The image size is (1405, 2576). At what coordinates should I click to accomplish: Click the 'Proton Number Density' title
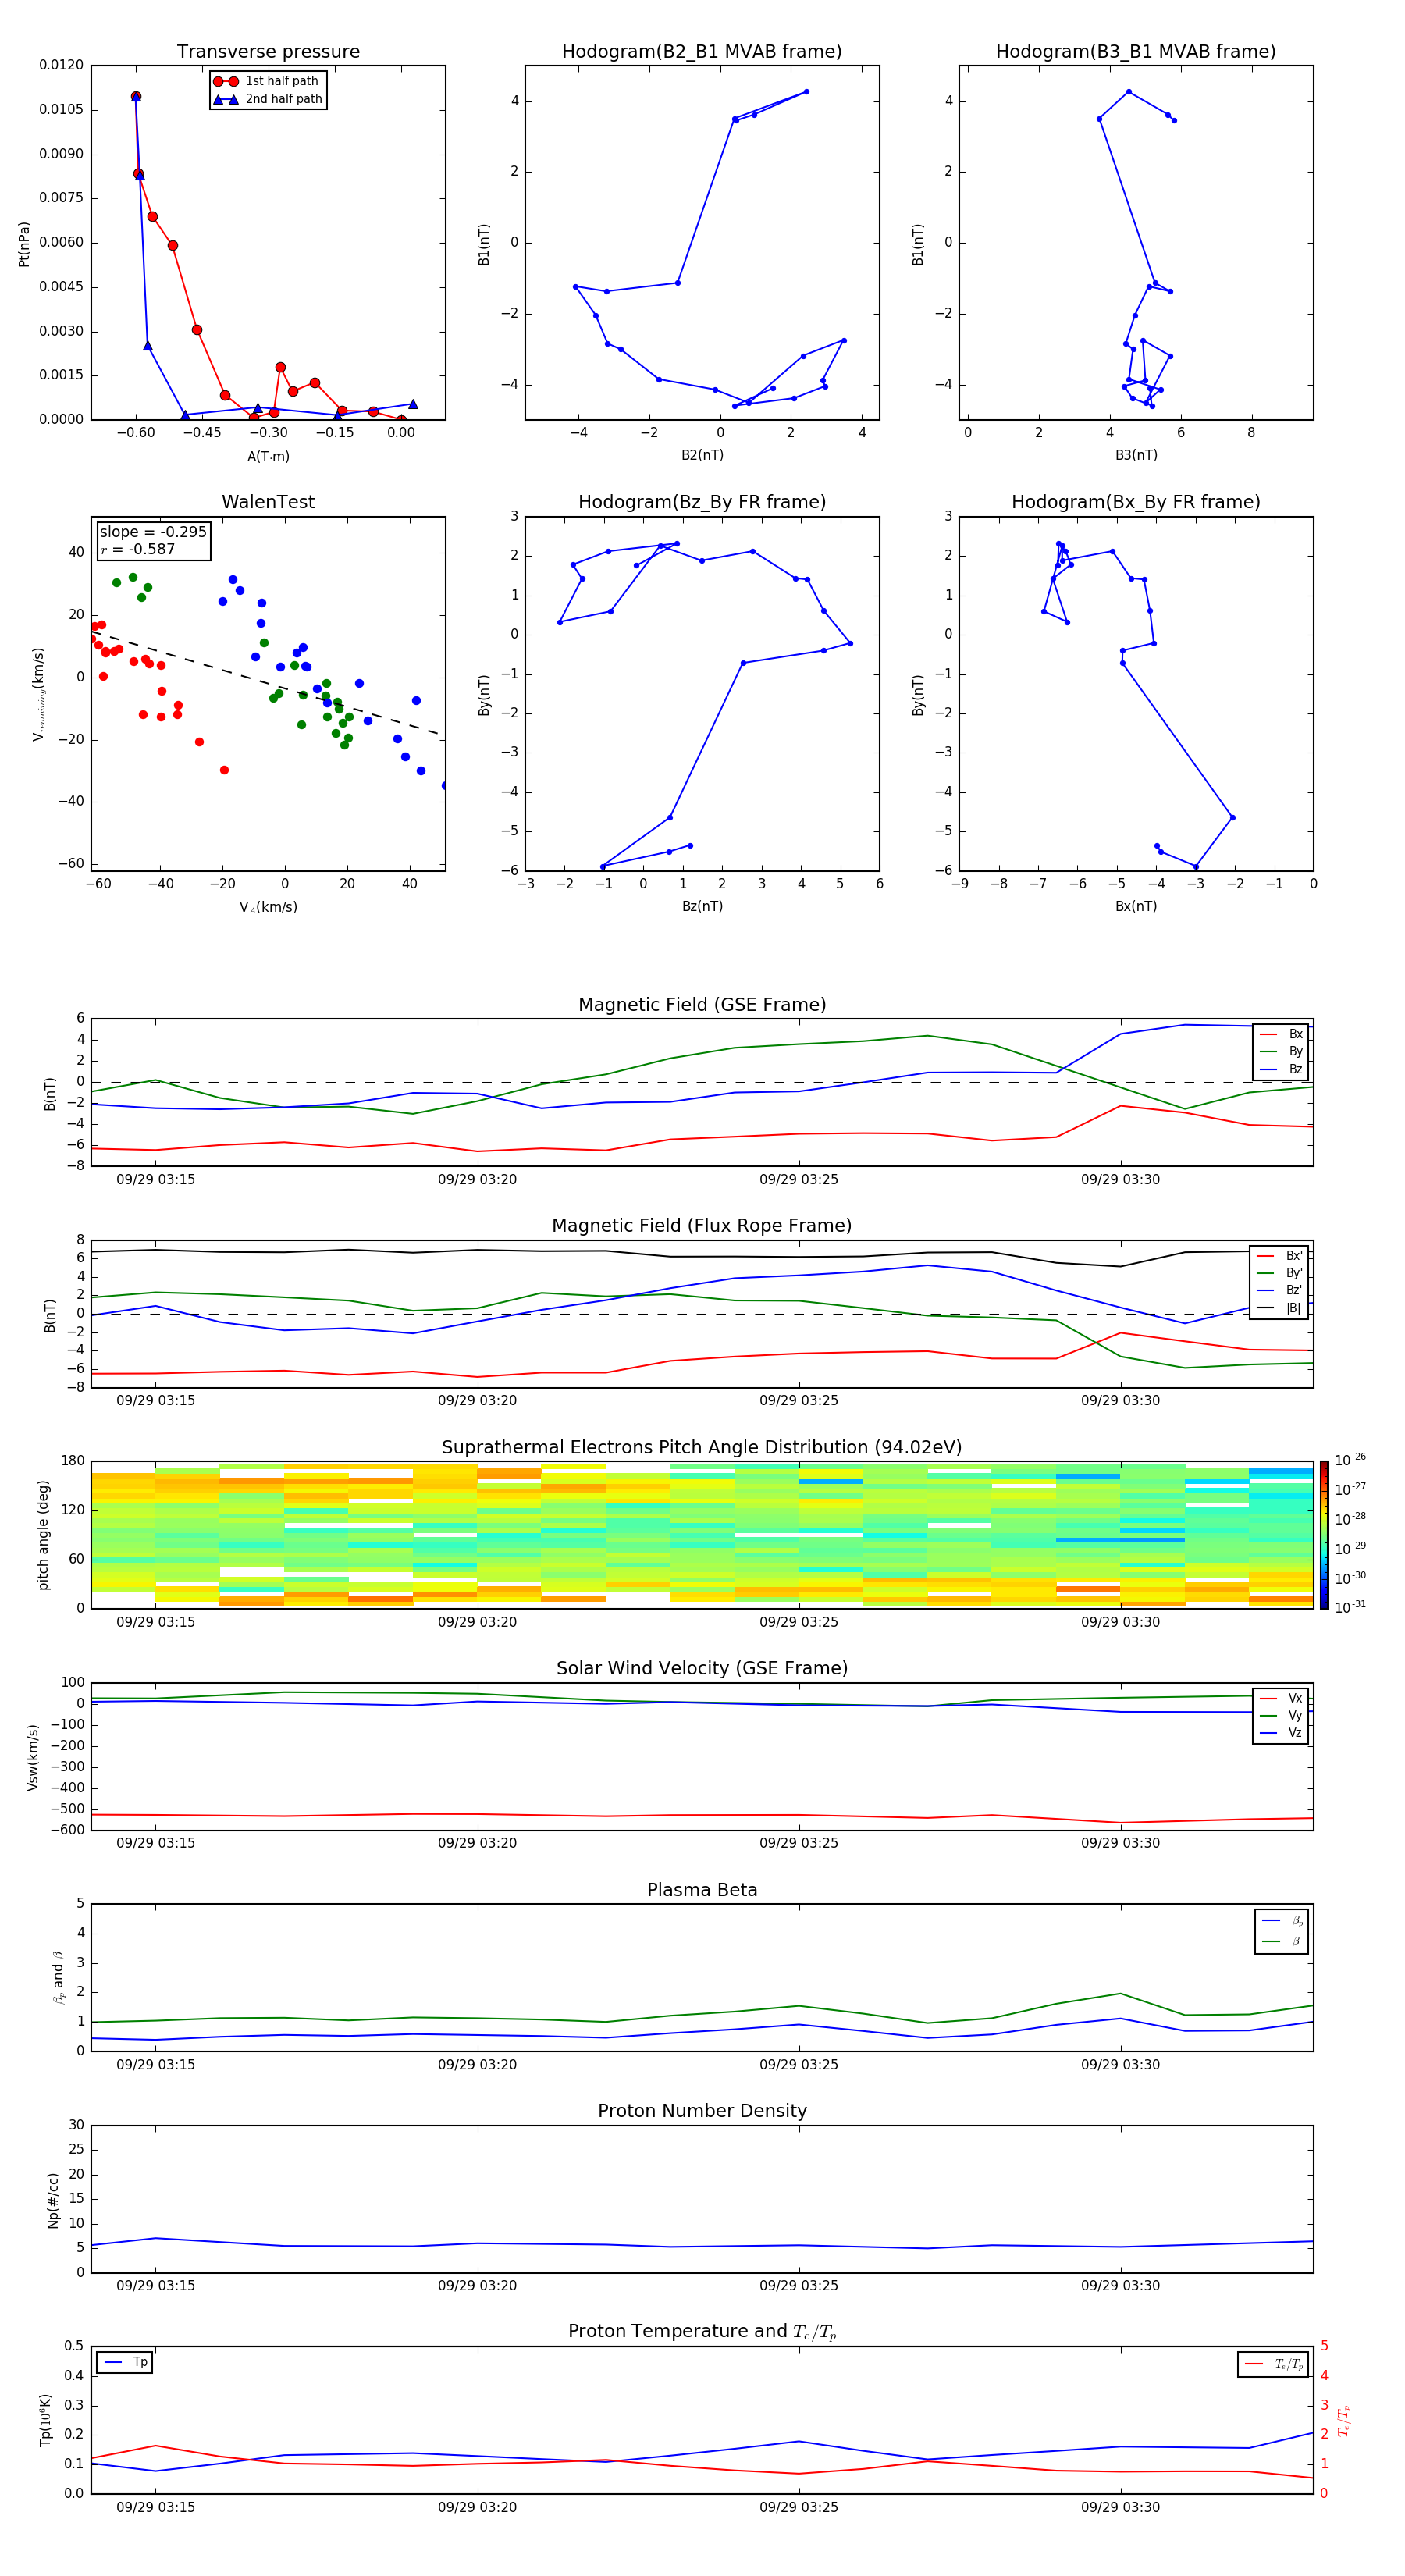(702, 2111)
